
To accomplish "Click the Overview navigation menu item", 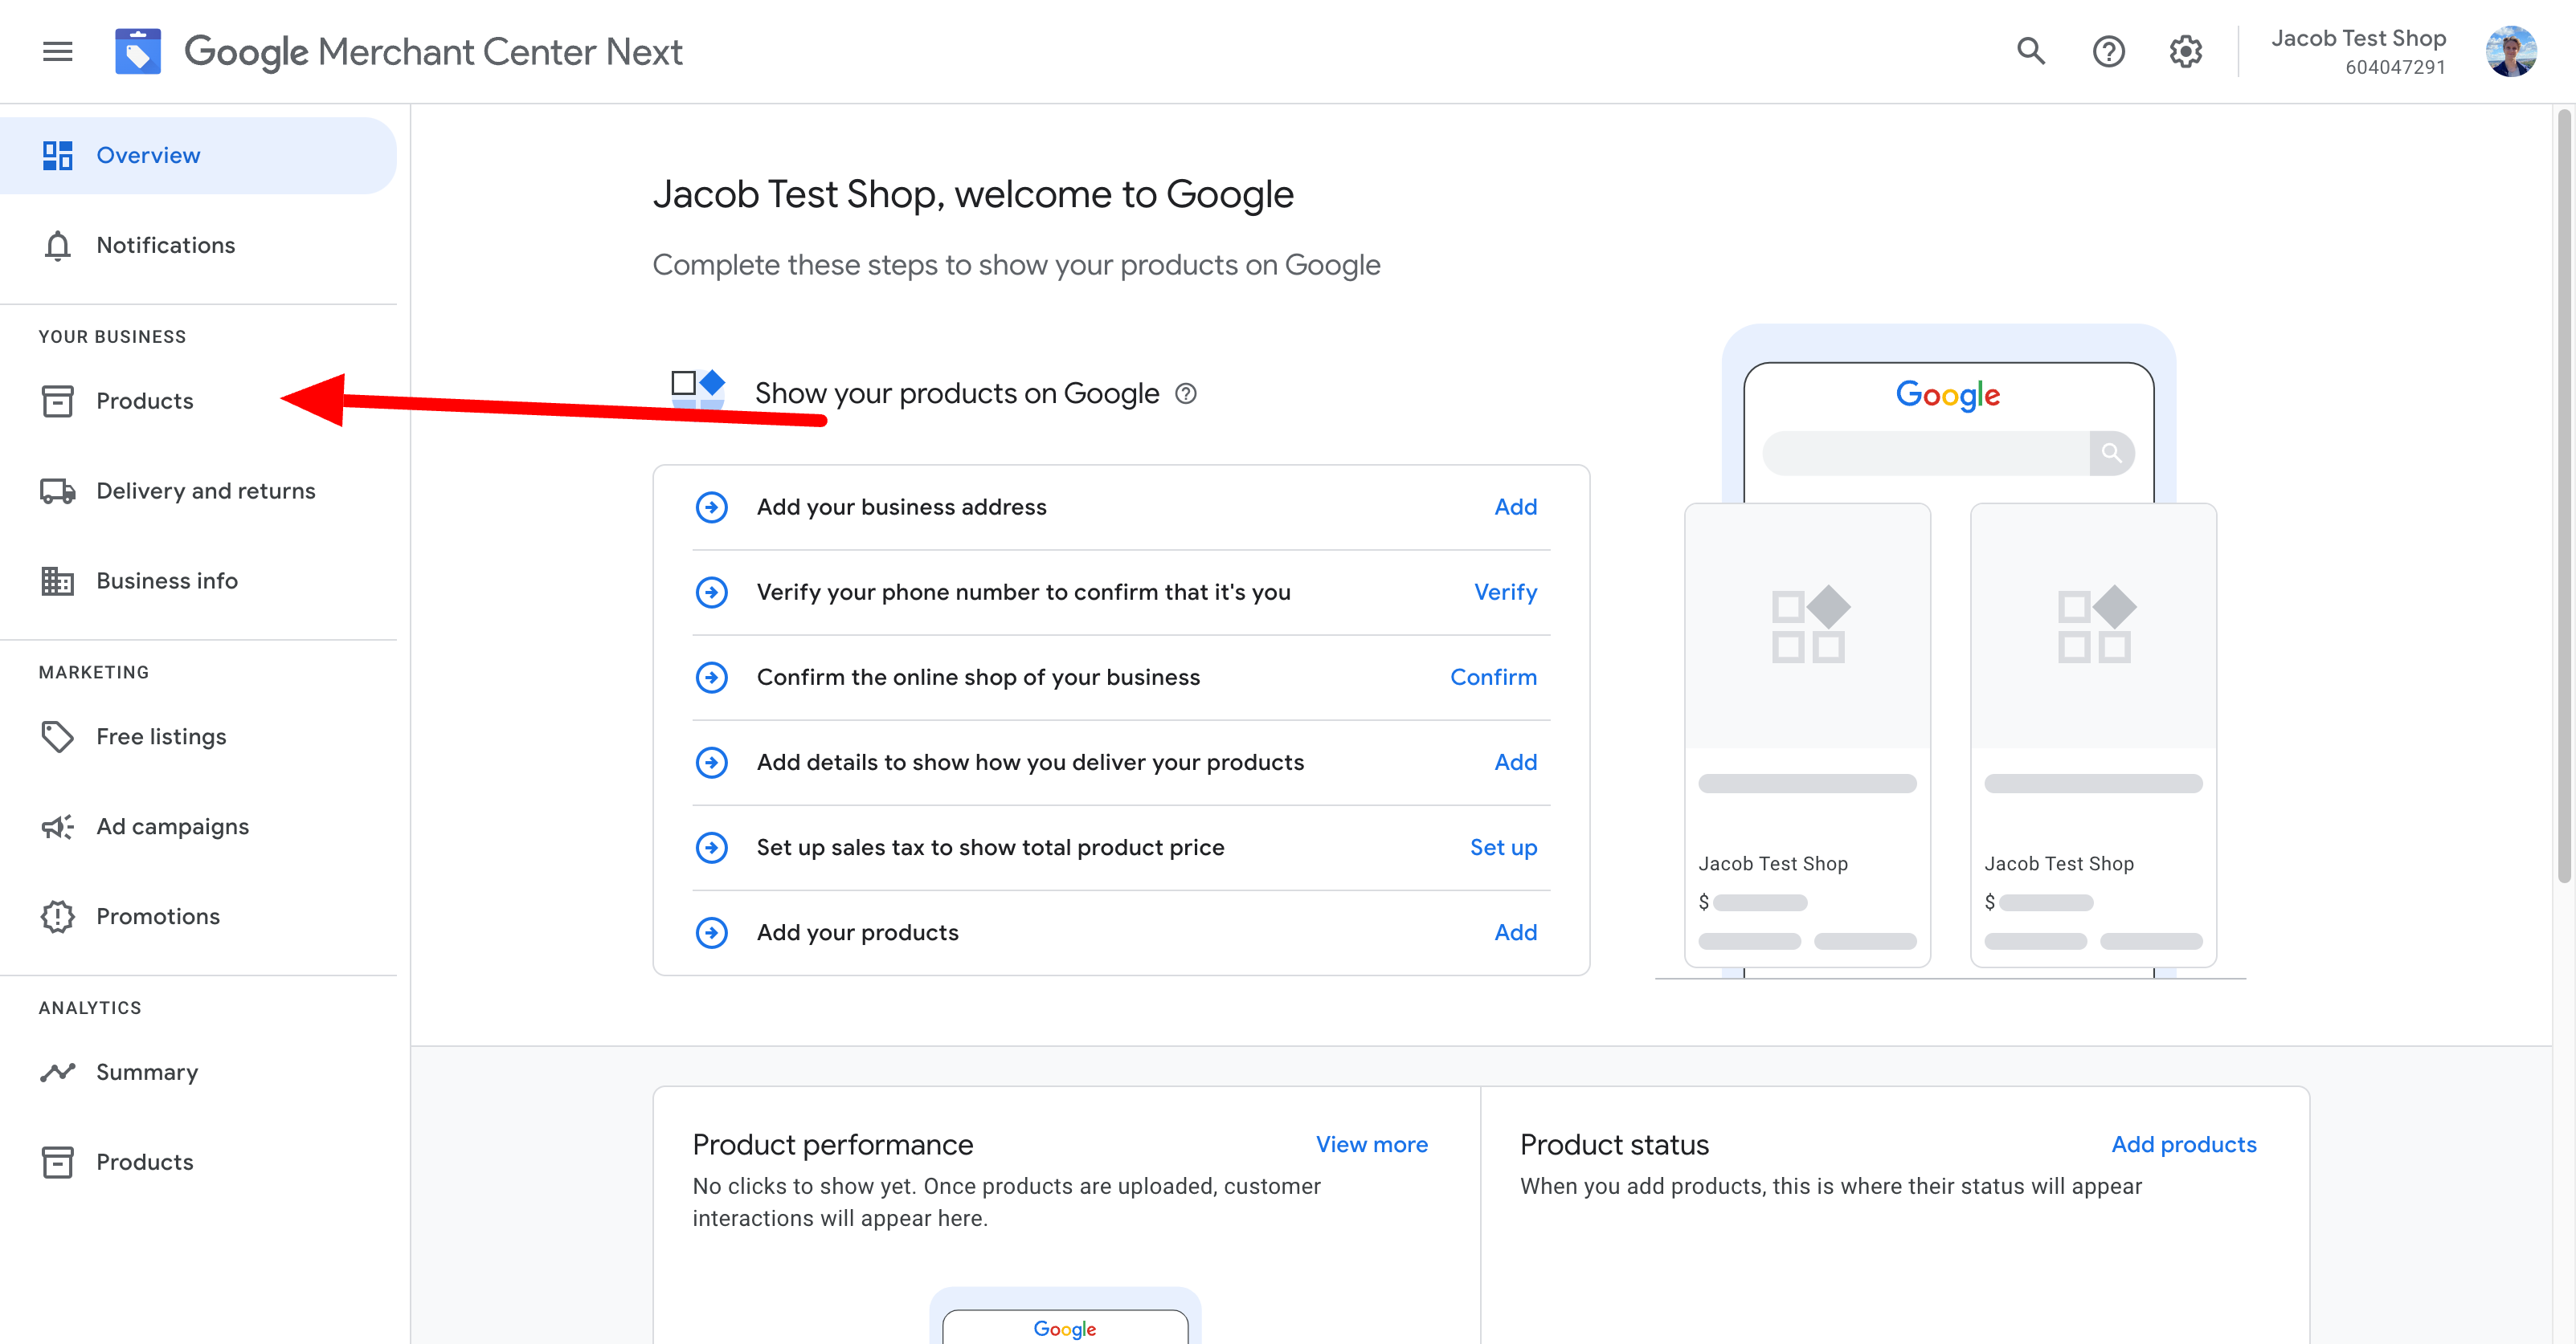I will pyautogui.click(x=146, y=155).
